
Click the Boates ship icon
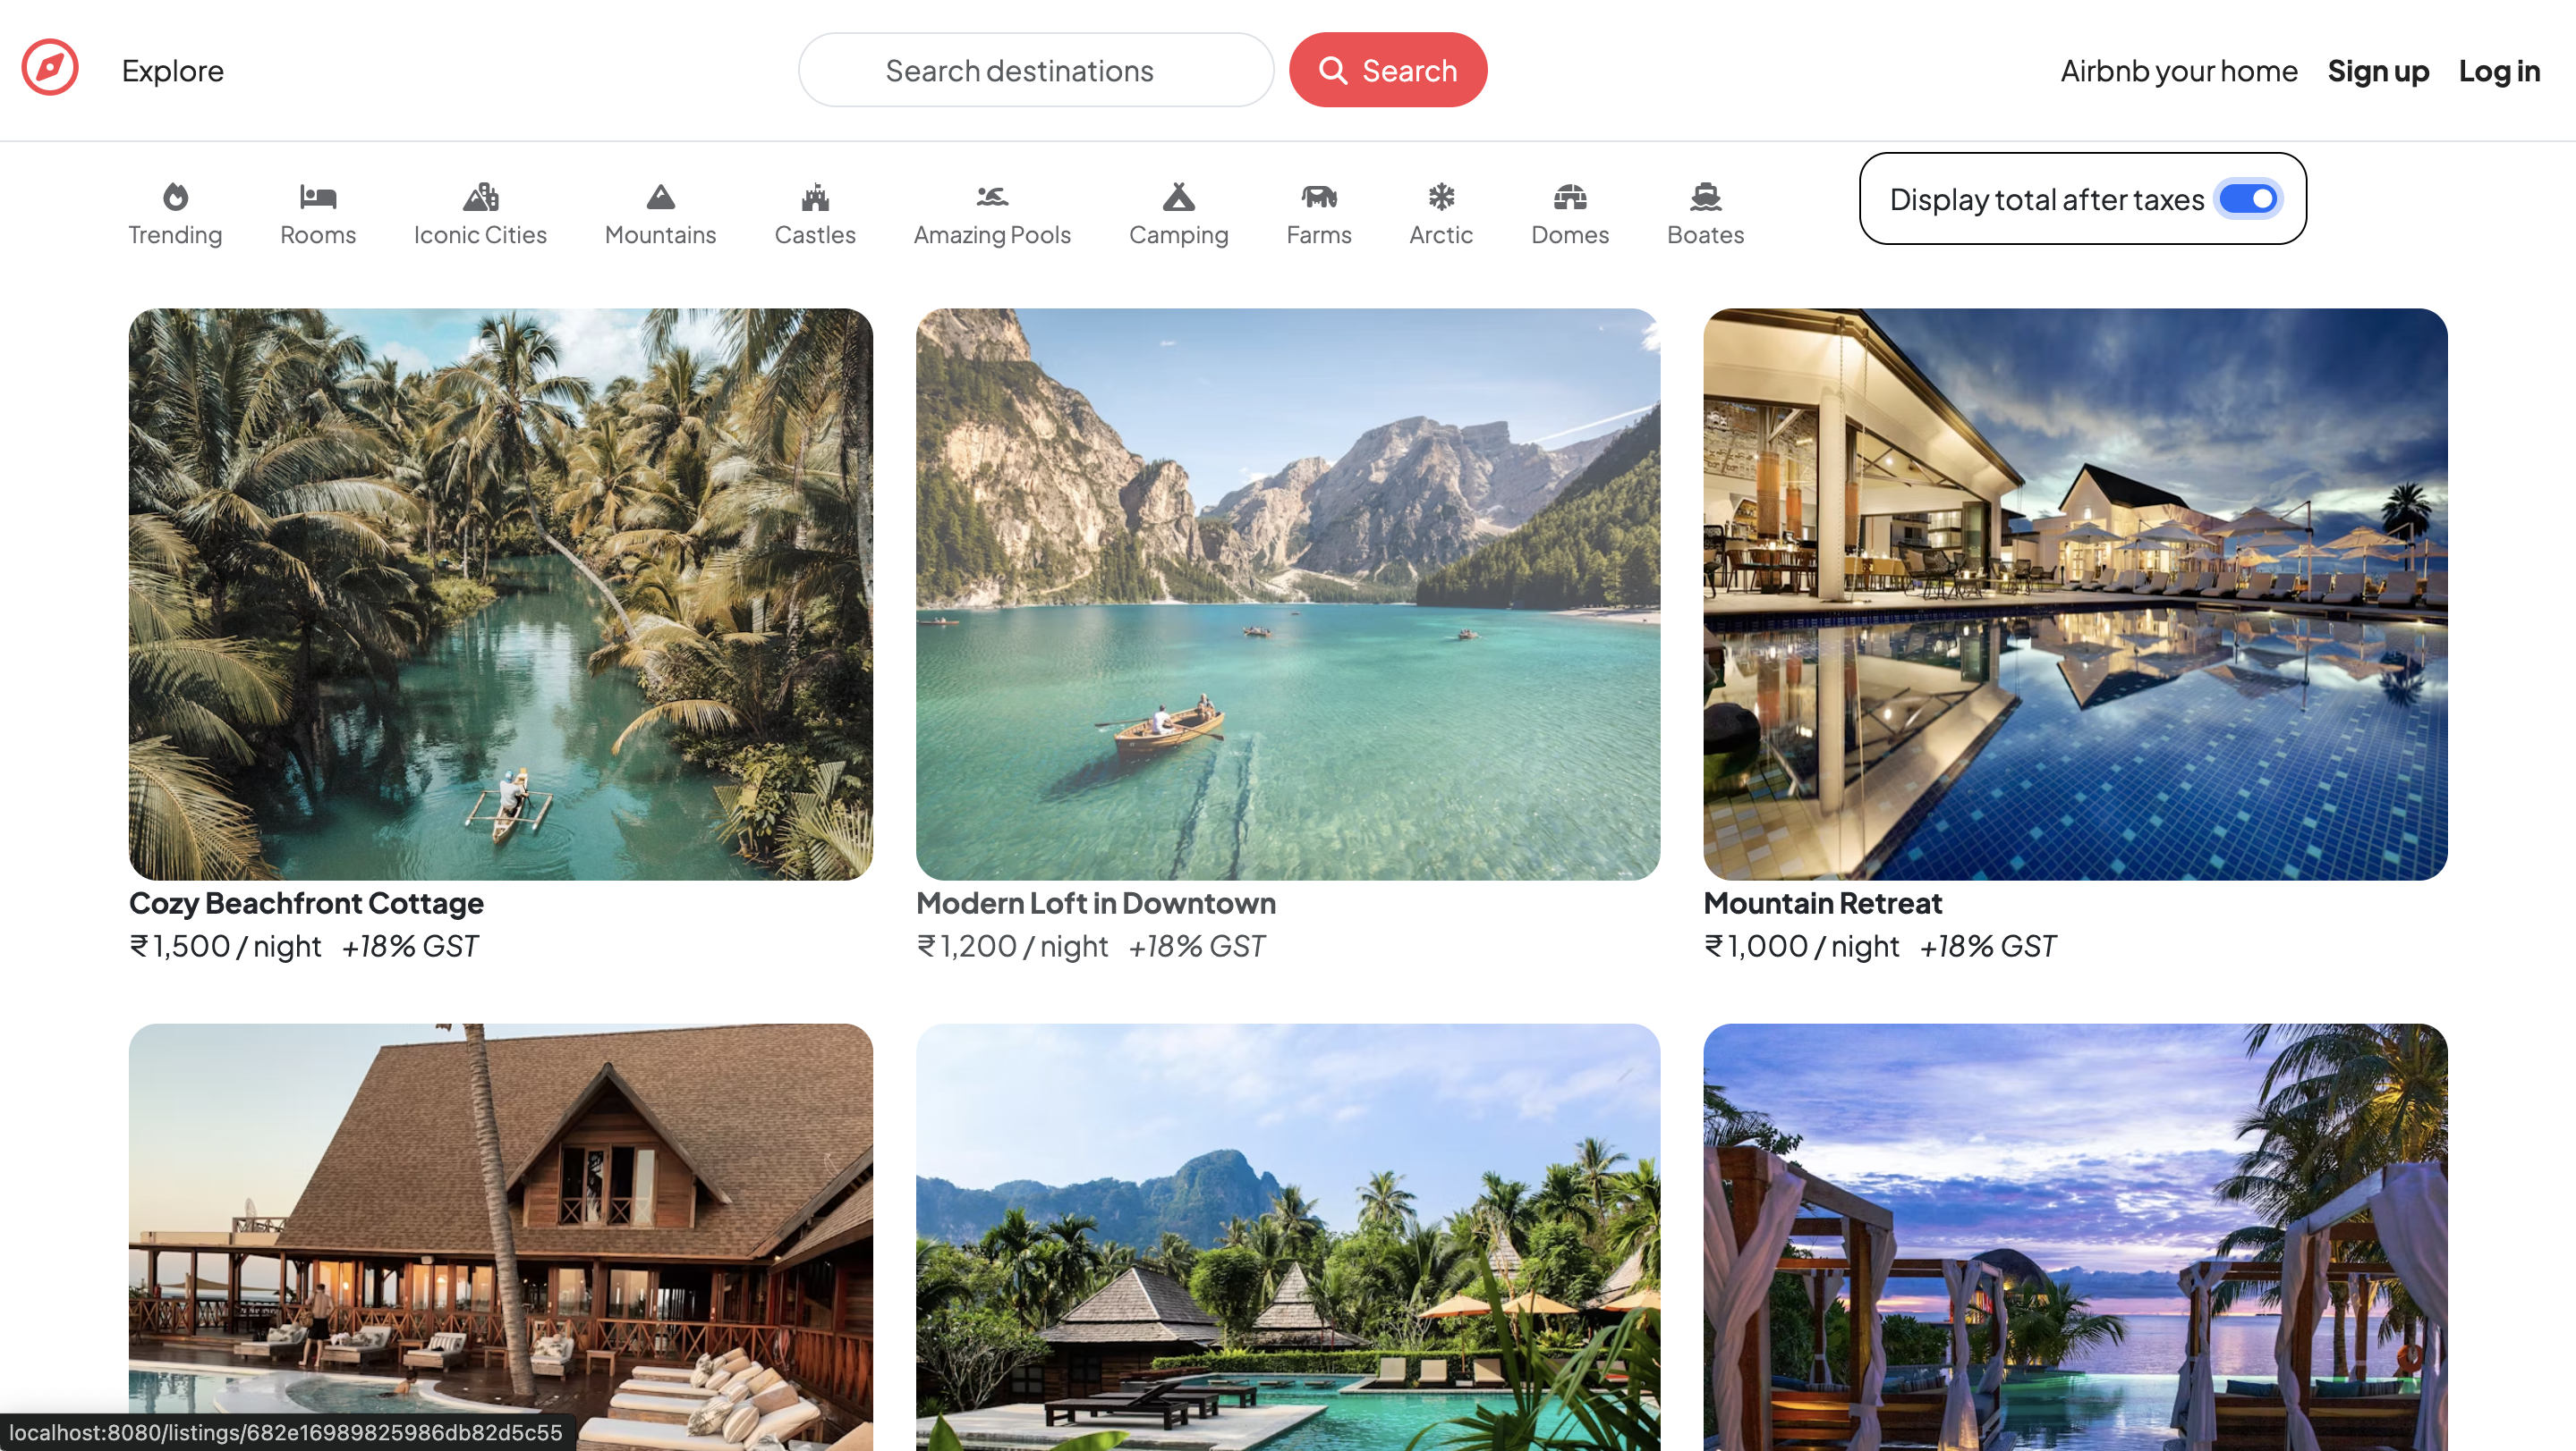1705,196
